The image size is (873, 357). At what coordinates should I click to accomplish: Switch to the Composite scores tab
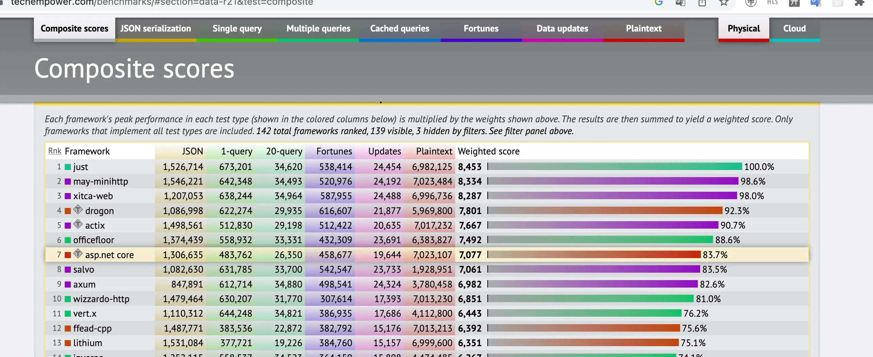pyautogui.click(x=75, y=29)
